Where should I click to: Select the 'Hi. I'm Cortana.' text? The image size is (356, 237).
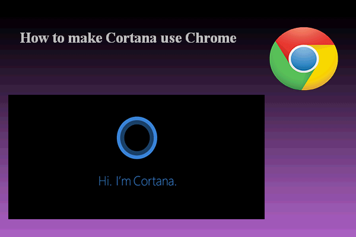138,181
